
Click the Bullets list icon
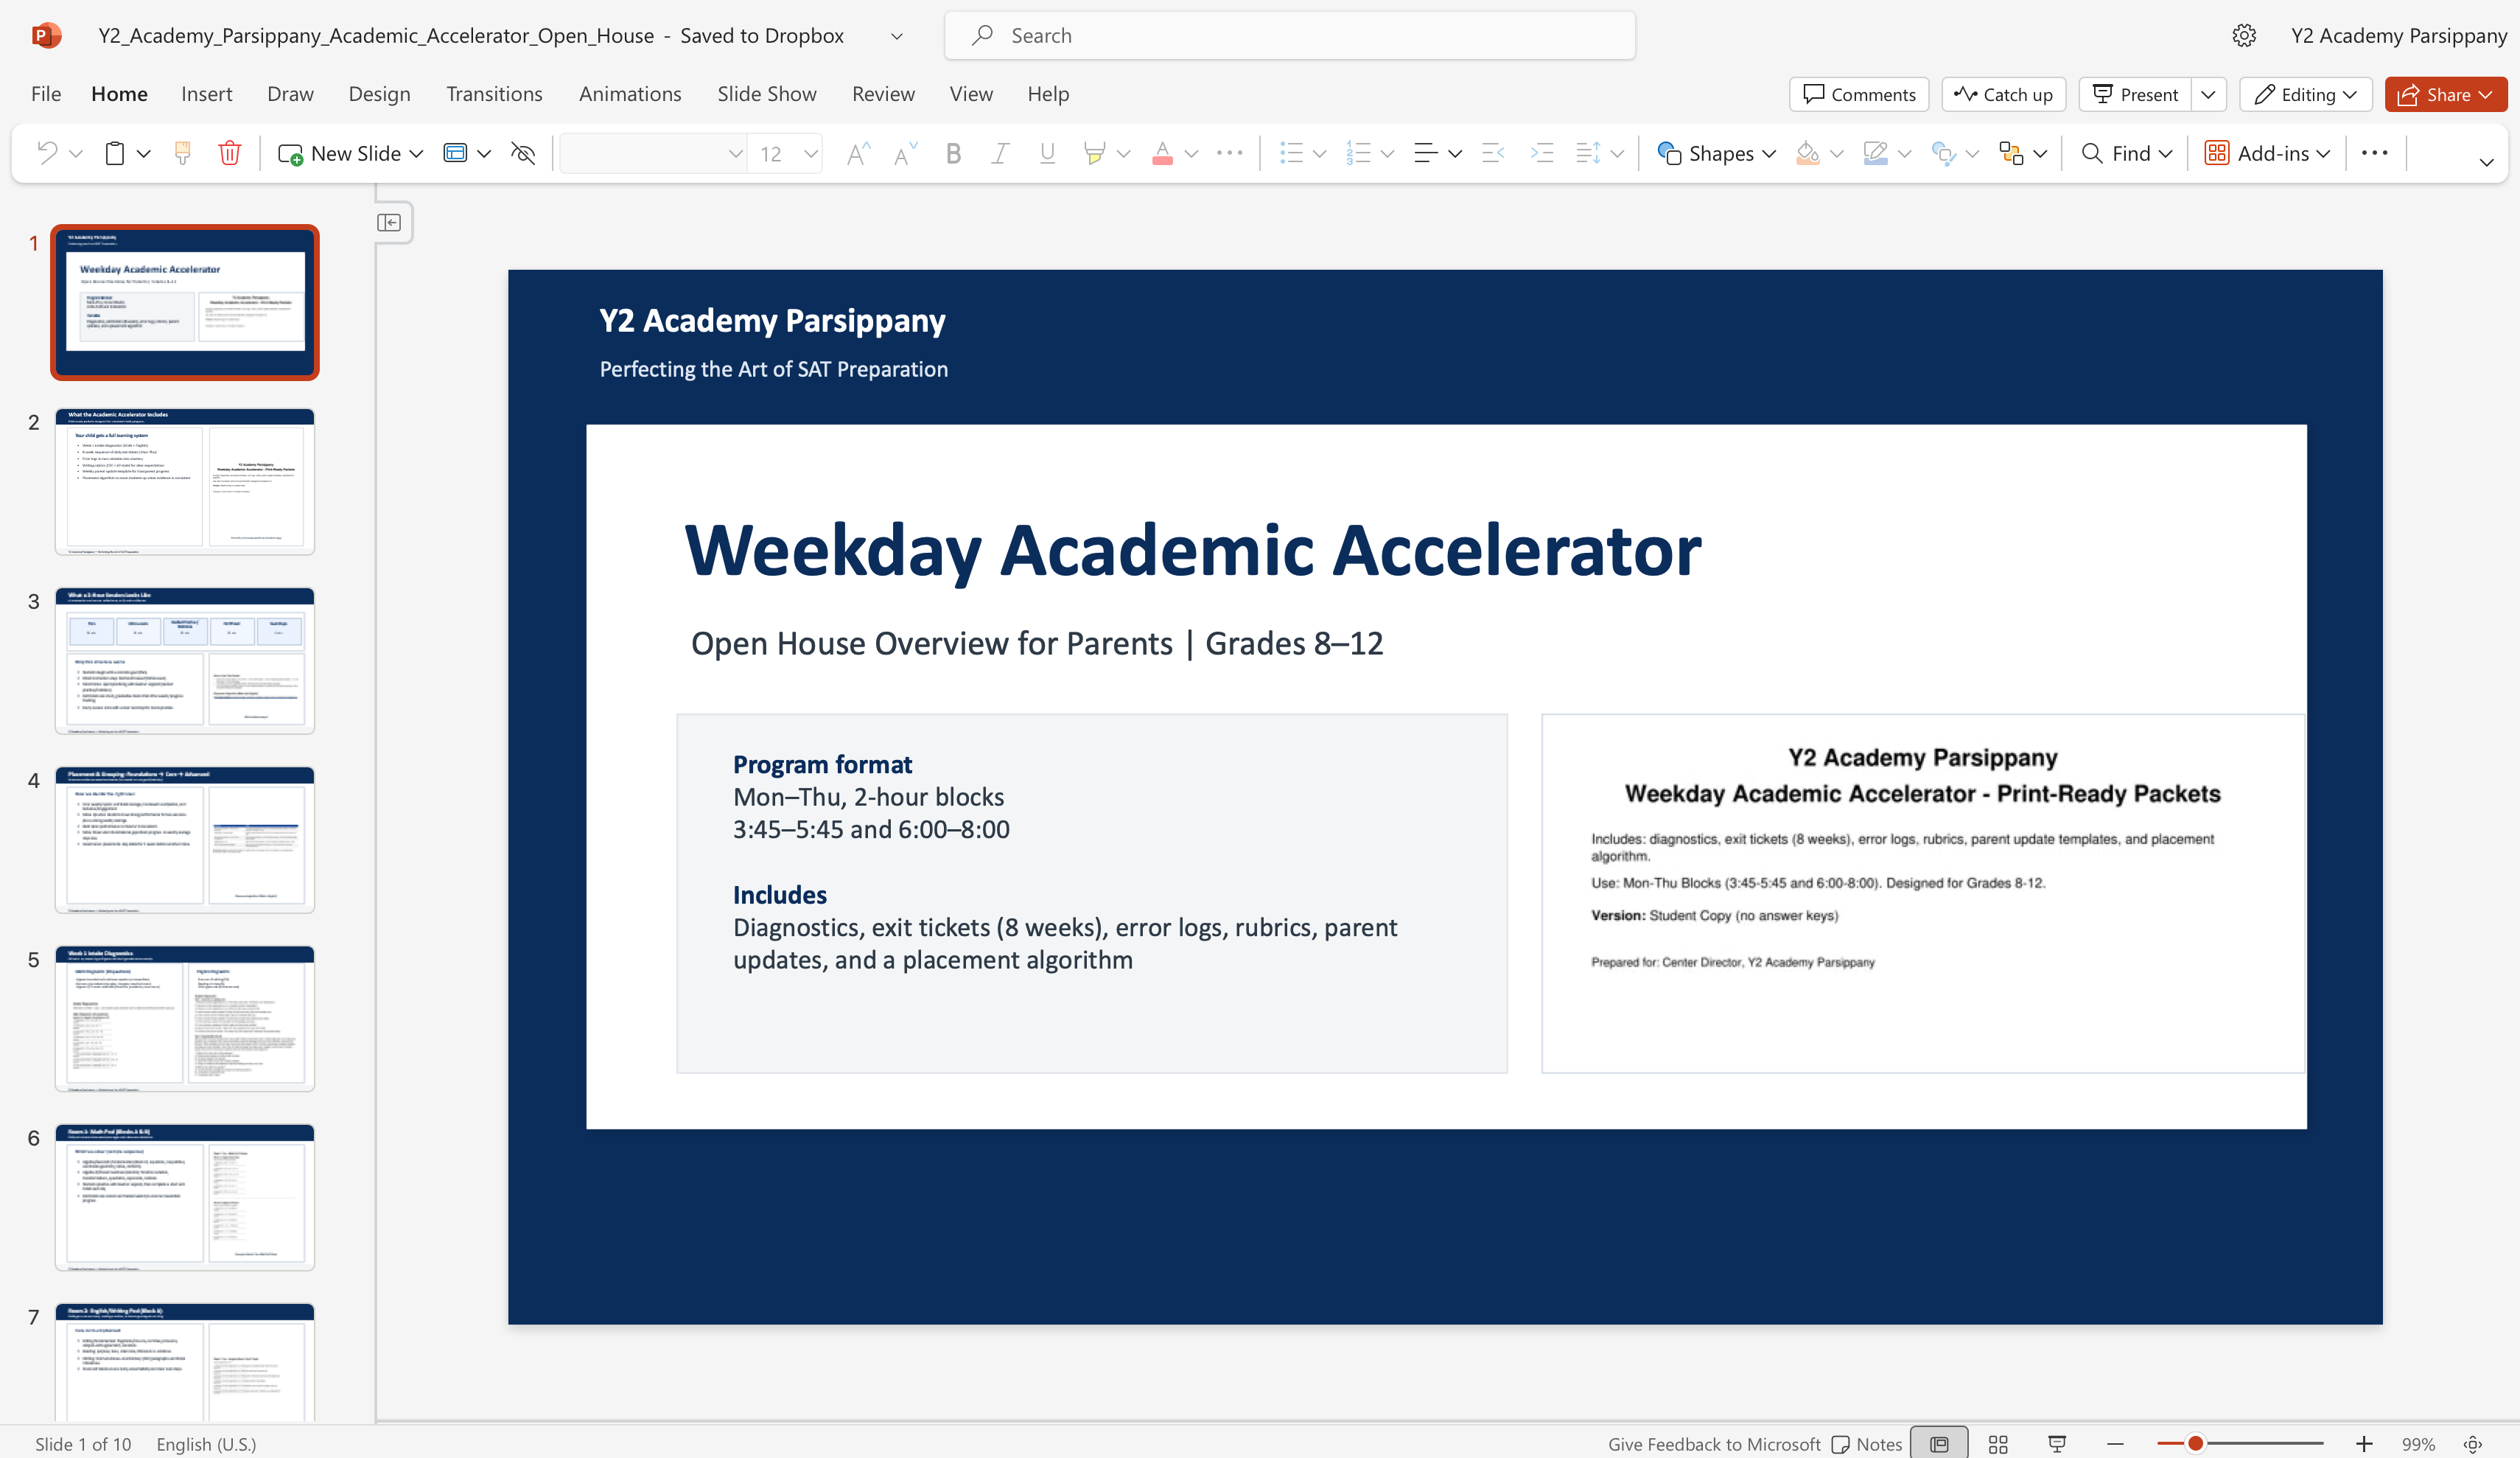(x=1292, y=152)
